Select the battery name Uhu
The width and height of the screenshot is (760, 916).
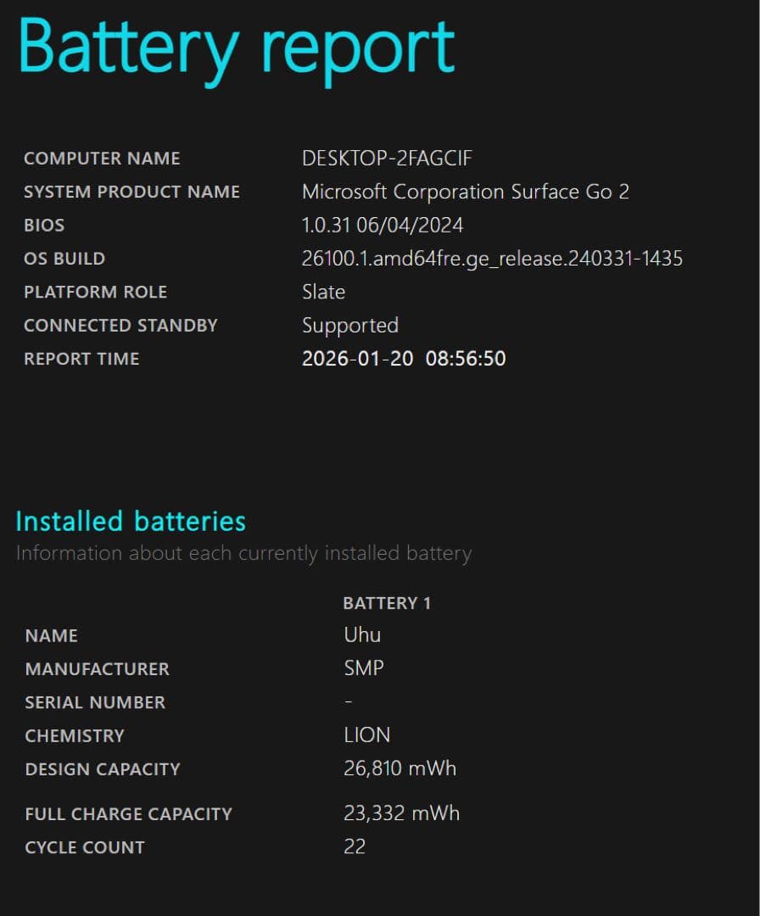[x=362, y=635]
